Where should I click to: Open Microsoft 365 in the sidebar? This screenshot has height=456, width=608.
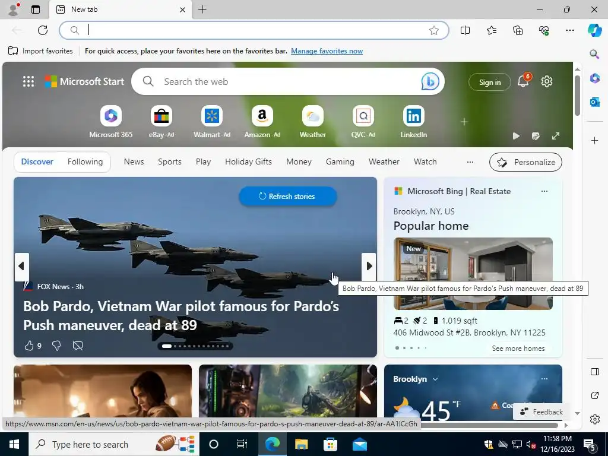[x=594, y=78]
